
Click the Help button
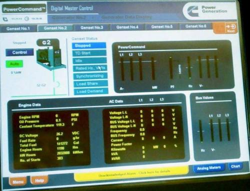tap(39, 180)
